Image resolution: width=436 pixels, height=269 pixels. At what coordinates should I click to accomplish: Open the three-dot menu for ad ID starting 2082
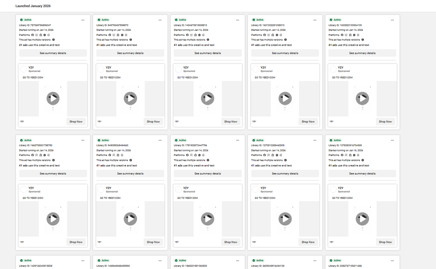(x=392, y=261)
